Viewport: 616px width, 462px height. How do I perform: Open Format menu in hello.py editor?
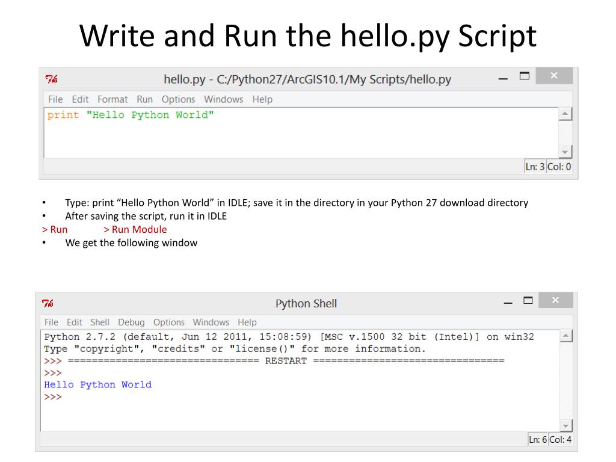coord(112,99)
